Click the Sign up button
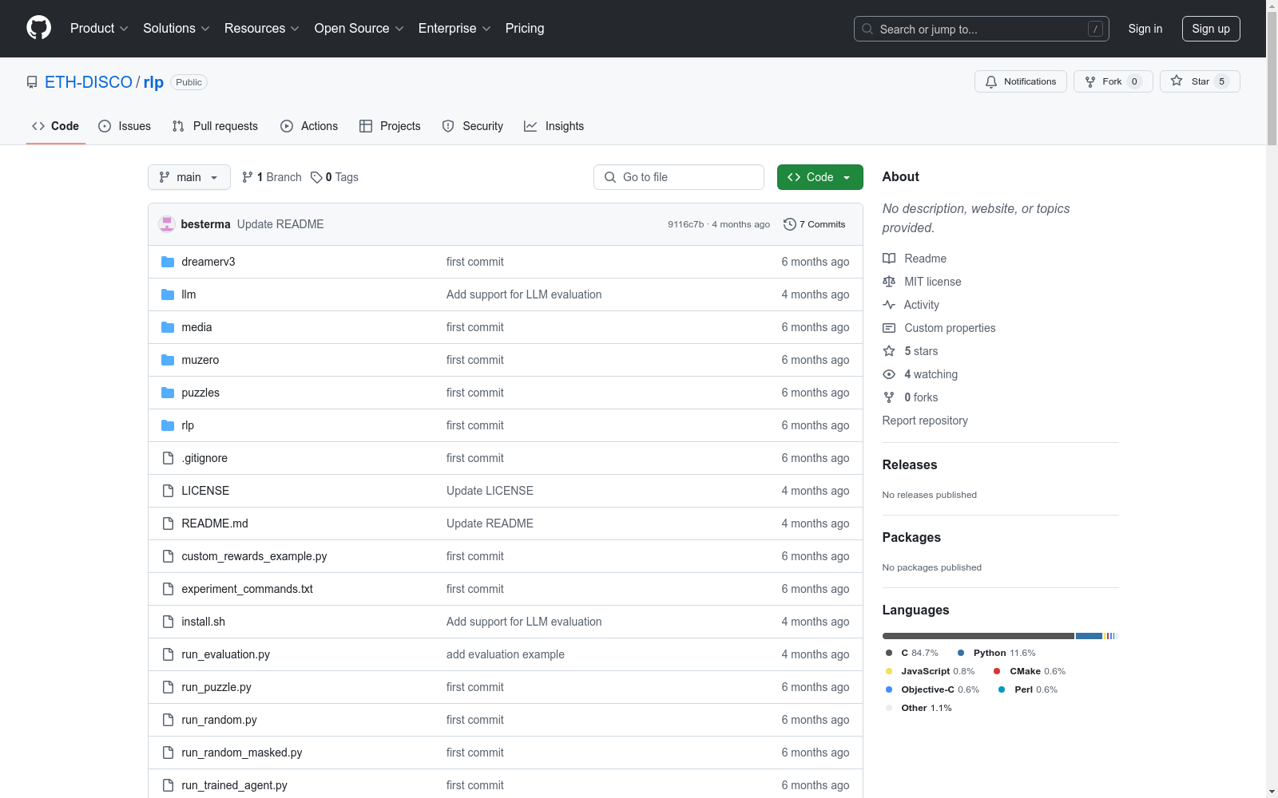This screenshot has height=798, width=1278. (x=1211, y=29)
